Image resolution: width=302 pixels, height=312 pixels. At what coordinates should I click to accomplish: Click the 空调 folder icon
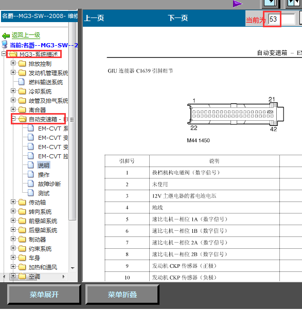[22, 276]
